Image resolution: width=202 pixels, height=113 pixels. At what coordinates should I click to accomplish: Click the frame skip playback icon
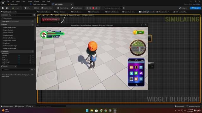click(91, 8)
